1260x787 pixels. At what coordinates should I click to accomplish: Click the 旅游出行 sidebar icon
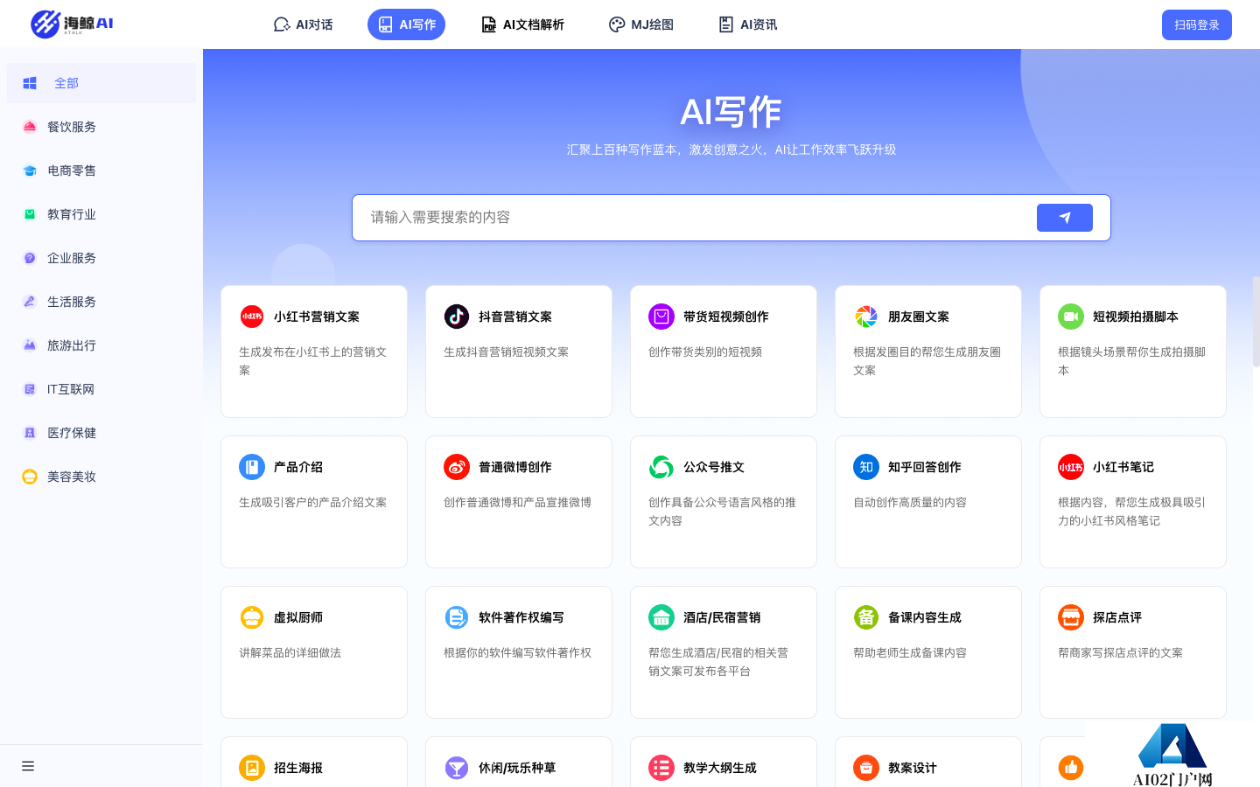click(x=30, y=345)
